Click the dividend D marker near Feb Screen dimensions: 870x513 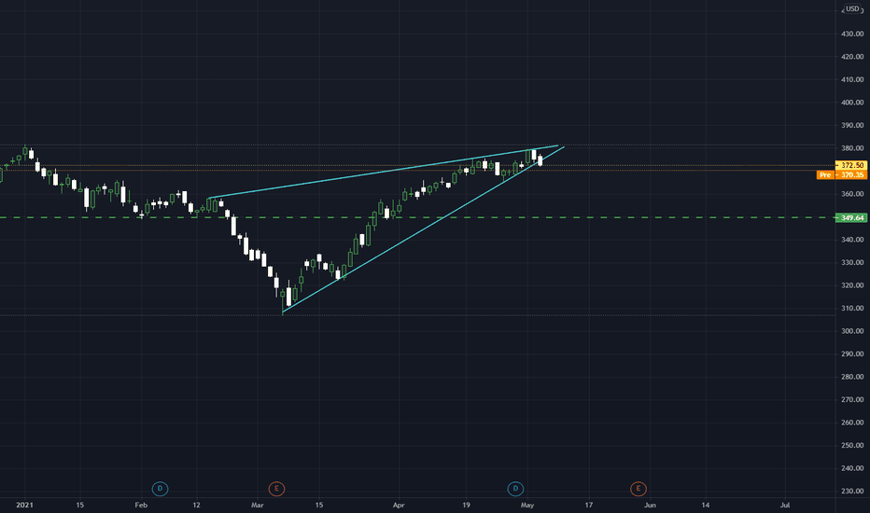[160, 489]
